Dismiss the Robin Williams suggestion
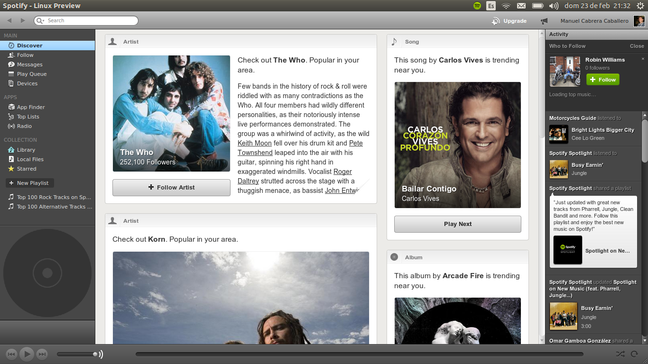 (x=643, y=59)
